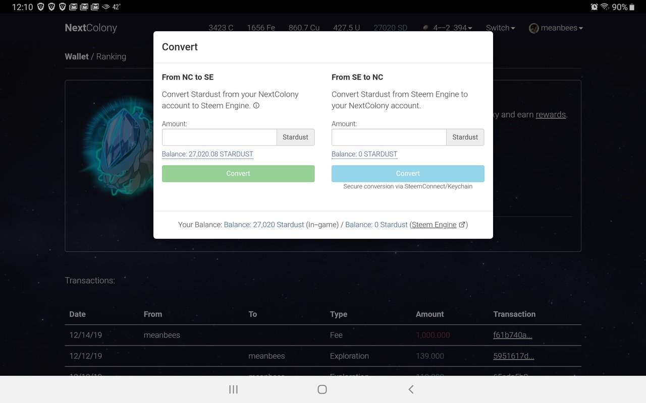Click Balance: 0 STARDUST link

[x=364, y=154]
